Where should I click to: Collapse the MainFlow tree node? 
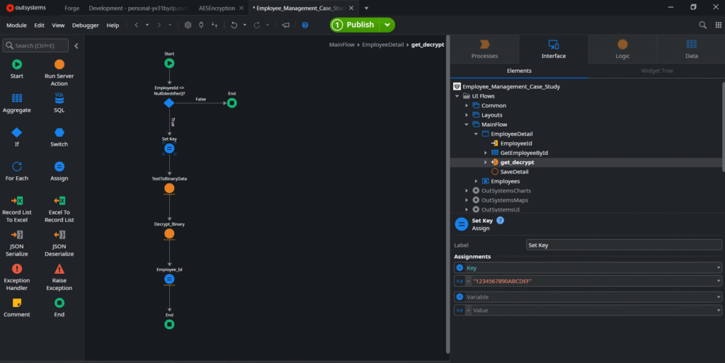click(467, 125)
